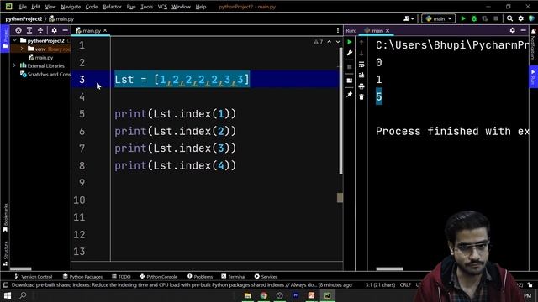Expand the venv folder
This screenshot has width=538, height=302.
coord(22,49)
